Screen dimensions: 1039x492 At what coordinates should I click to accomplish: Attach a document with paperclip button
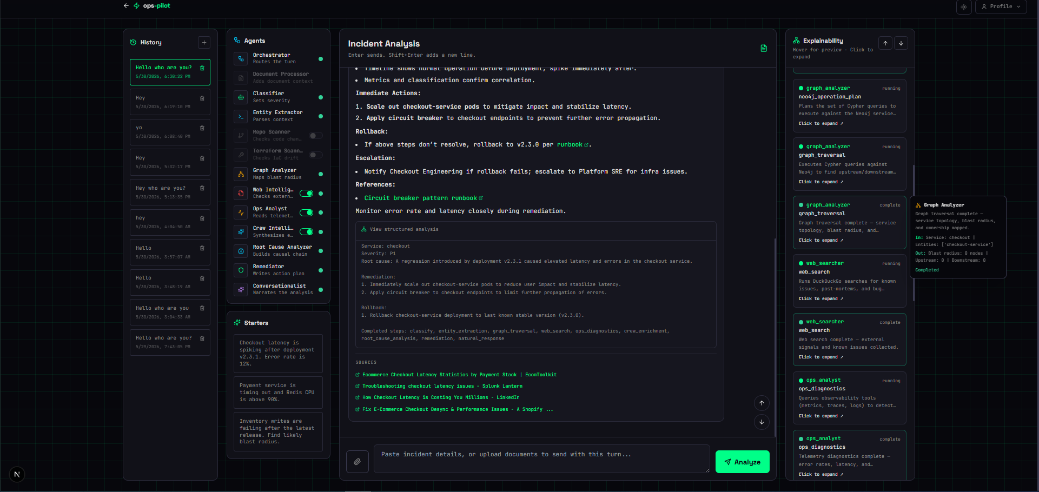coord(358,462)
